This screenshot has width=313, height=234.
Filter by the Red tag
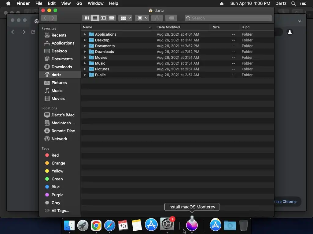coord(60,155)
